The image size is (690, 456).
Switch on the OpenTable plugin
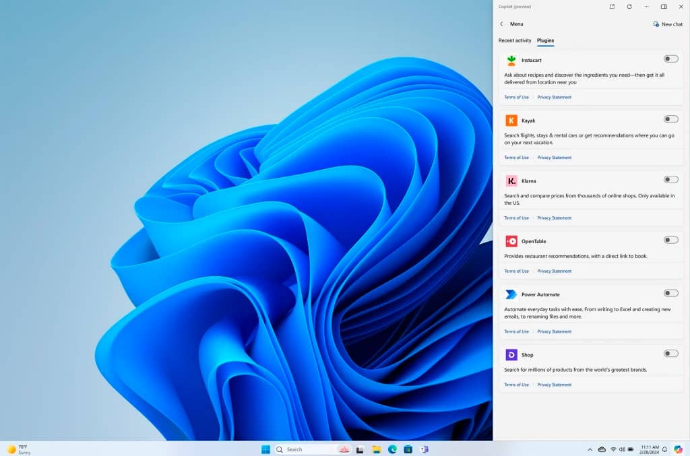click(x=670, y=240)
